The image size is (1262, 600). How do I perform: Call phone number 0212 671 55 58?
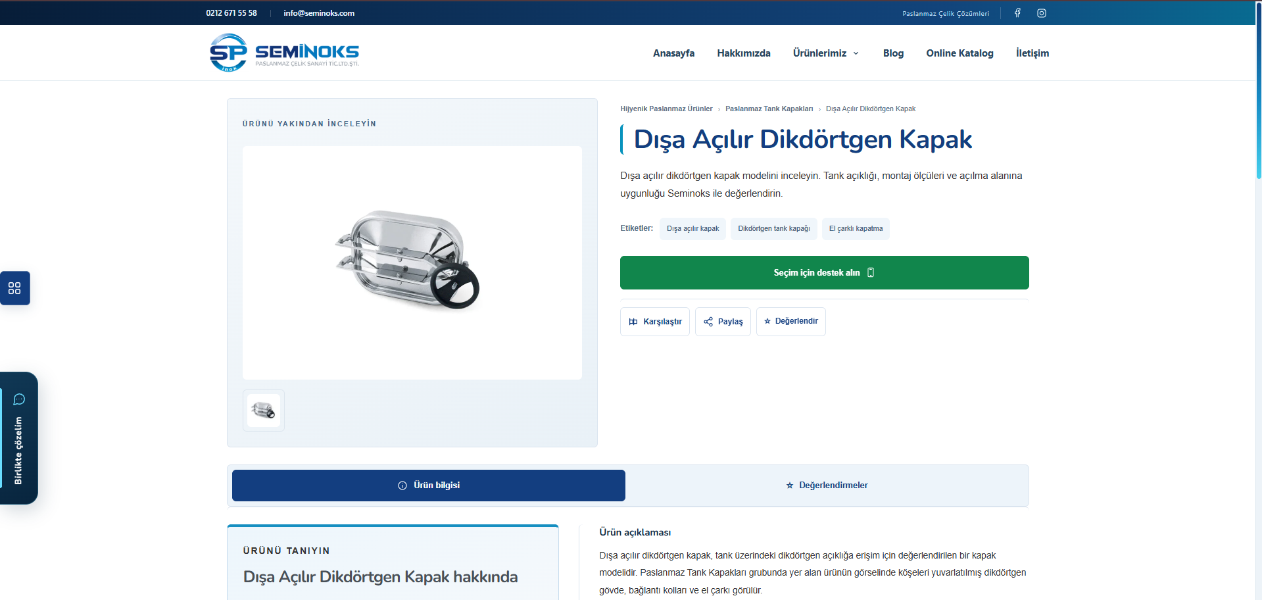click(231, 13)
